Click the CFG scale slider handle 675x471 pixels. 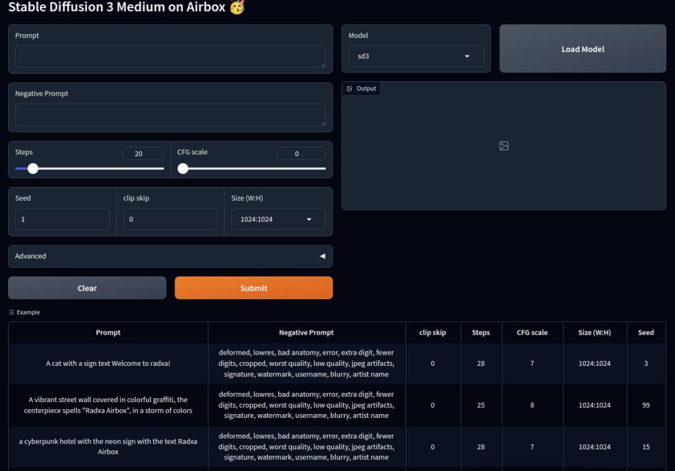pos(183,168)
